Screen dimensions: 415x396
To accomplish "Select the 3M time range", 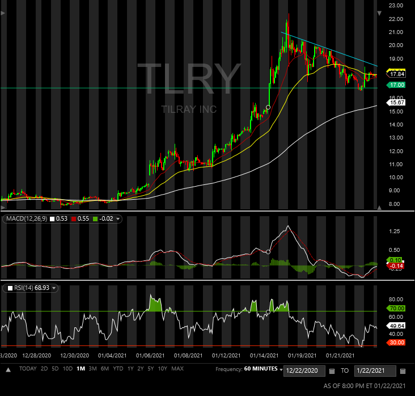I will (92, 369).
